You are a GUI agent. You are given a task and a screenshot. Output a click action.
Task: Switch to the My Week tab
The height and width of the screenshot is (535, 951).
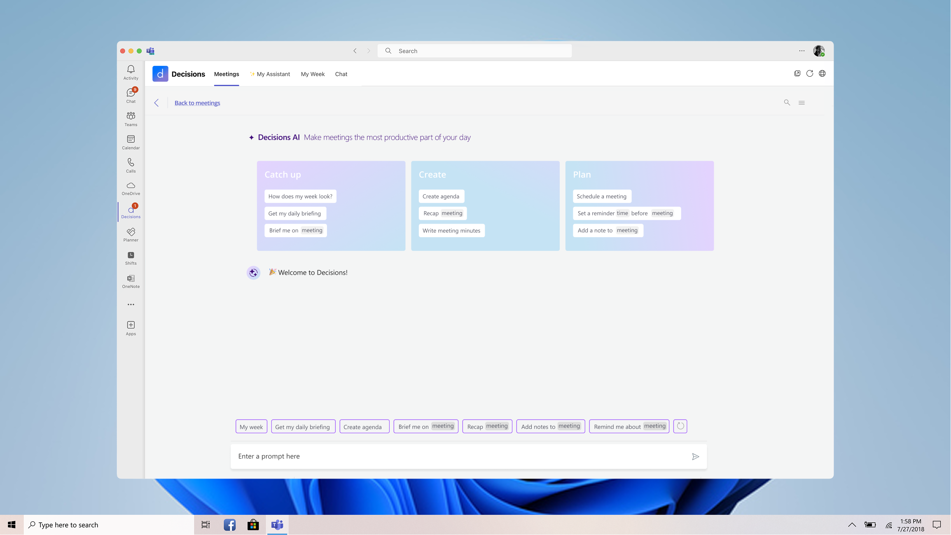pyautogui.click(x=313, y=74)
